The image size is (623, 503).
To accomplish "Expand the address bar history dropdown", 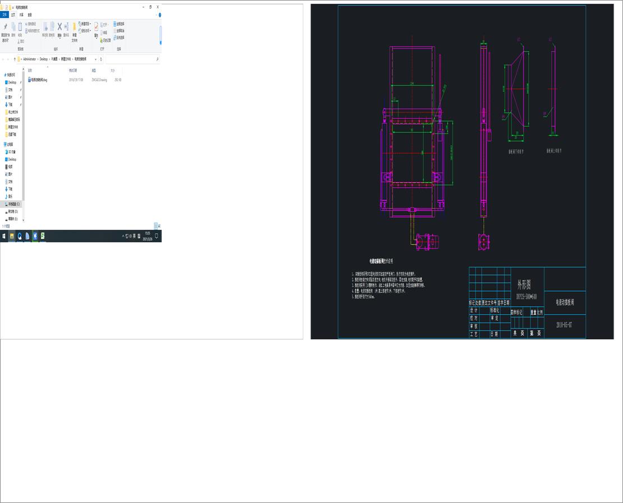I will 96,59.
